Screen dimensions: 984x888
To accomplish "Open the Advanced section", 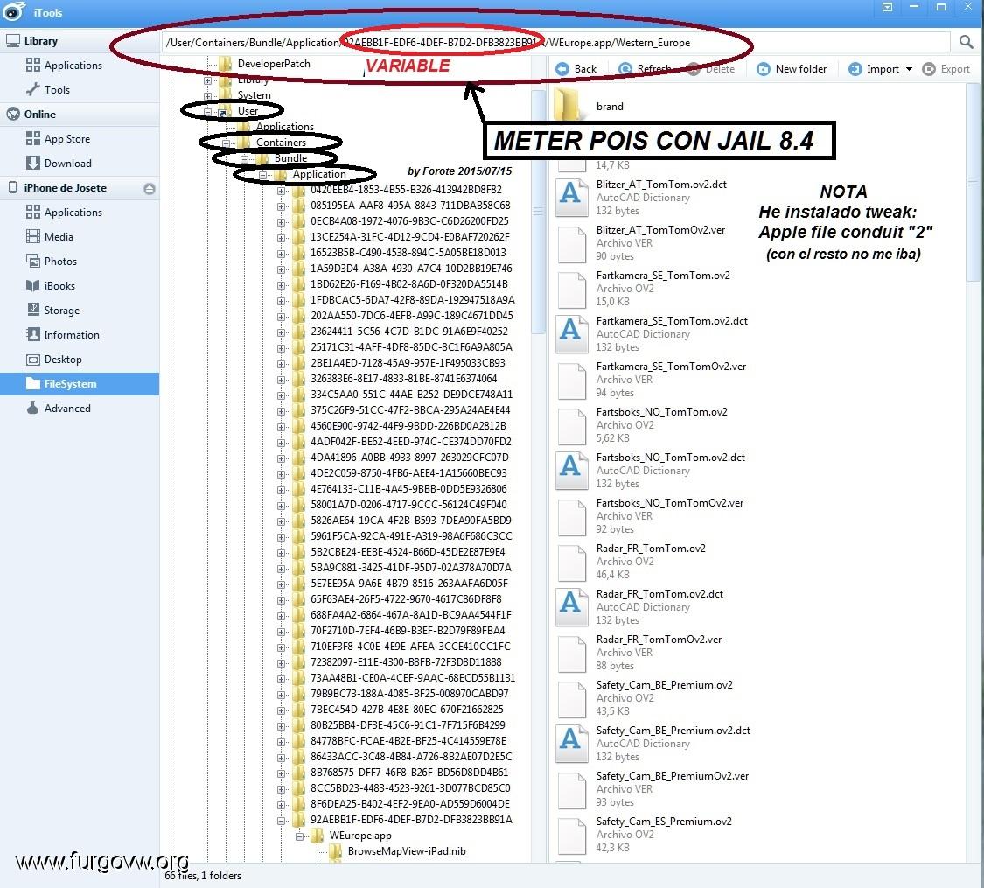I will click(x=67, y=408).
